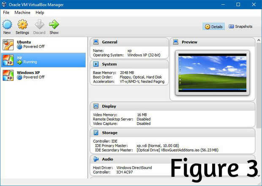Select the Ubuntu virtual machine name
The height and width of the screenshot is (186, 262).
[24, 42]
